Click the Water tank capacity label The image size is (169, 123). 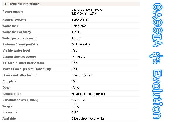(x=17, y=32)
